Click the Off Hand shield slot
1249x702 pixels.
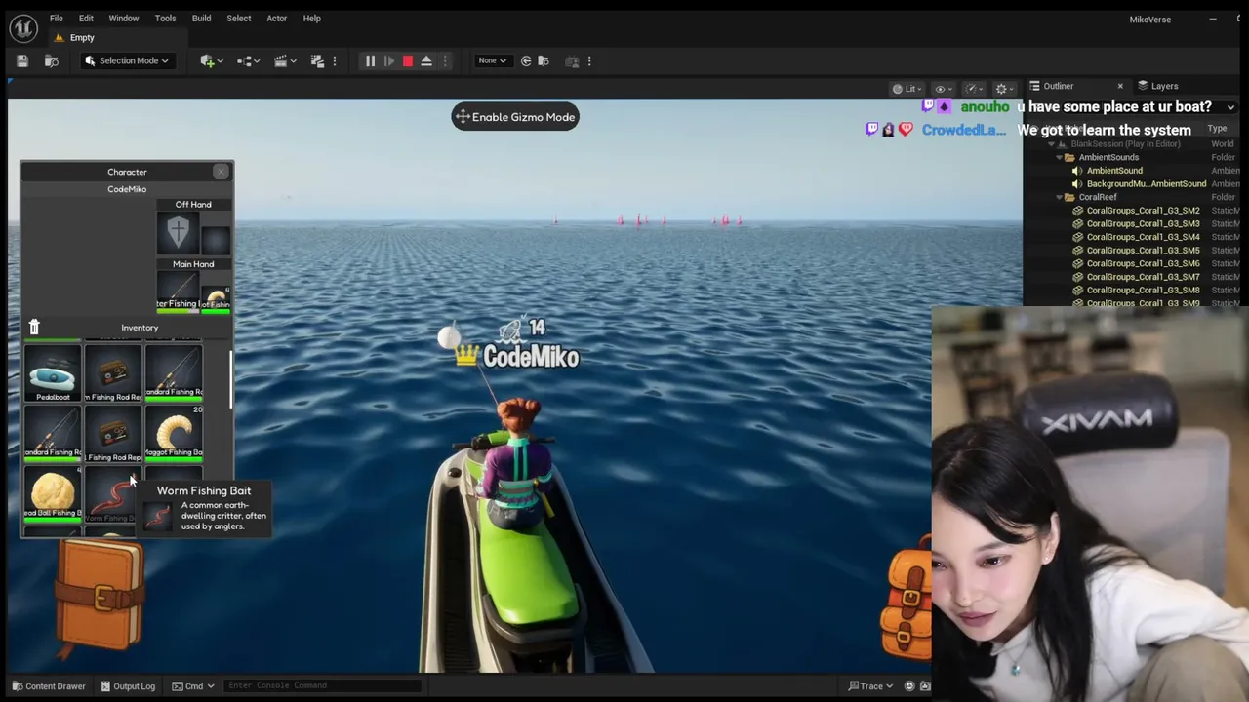178,233
